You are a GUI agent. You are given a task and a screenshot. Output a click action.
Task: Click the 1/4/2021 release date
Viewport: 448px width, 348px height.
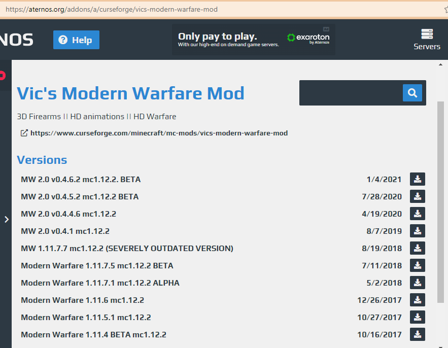click(384, 180)
